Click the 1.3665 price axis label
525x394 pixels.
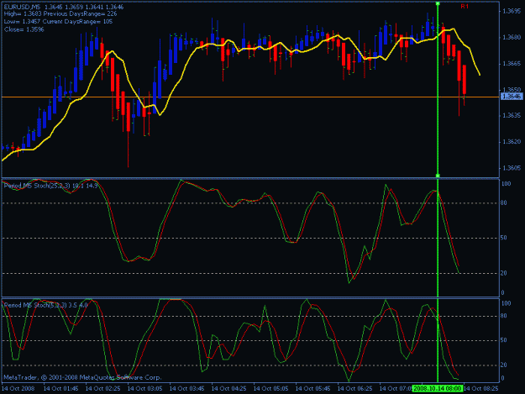pyautogui.click(x=512, y=64)
